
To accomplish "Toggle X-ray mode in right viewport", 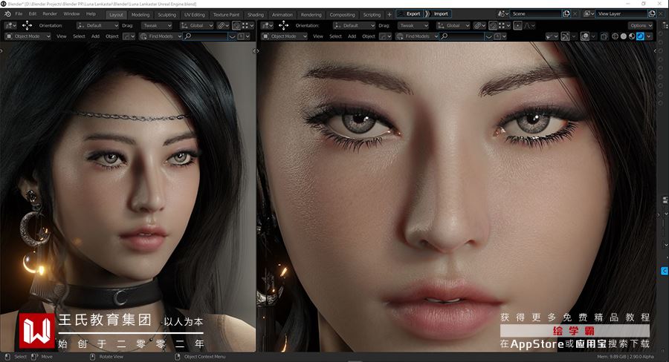I will pyautogui.click(x=604, y=36).
